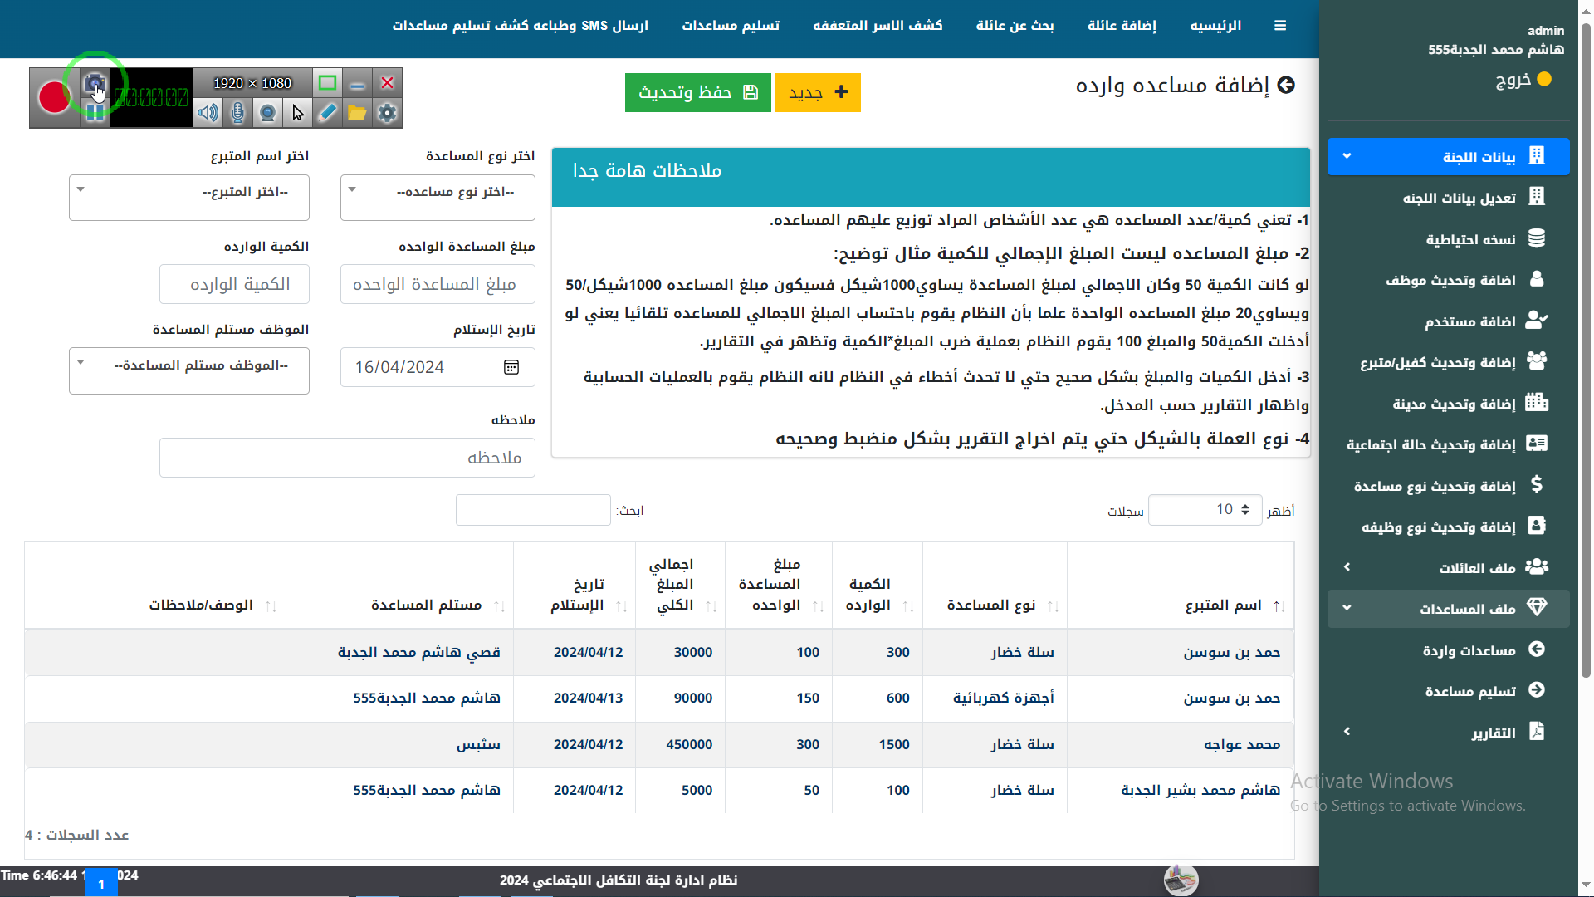The image size is (1594, 897).
Task: Open the annotation pencil tool
Action: 327,112
